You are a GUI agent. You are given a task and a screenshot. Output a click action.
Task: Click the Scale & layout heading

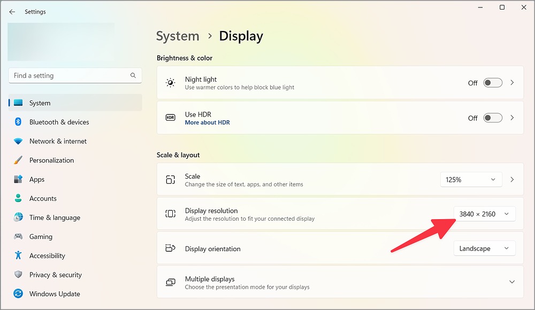178,155
